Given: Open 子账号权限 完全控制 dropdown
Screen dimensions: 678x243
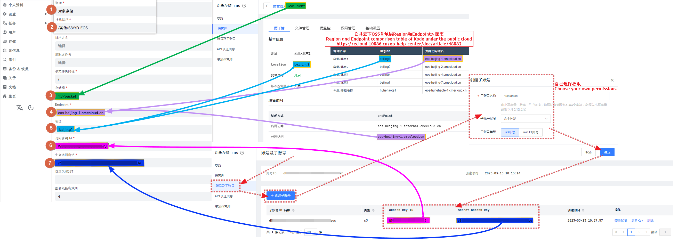Looking at the screenshot, I should tap(526, 119).
